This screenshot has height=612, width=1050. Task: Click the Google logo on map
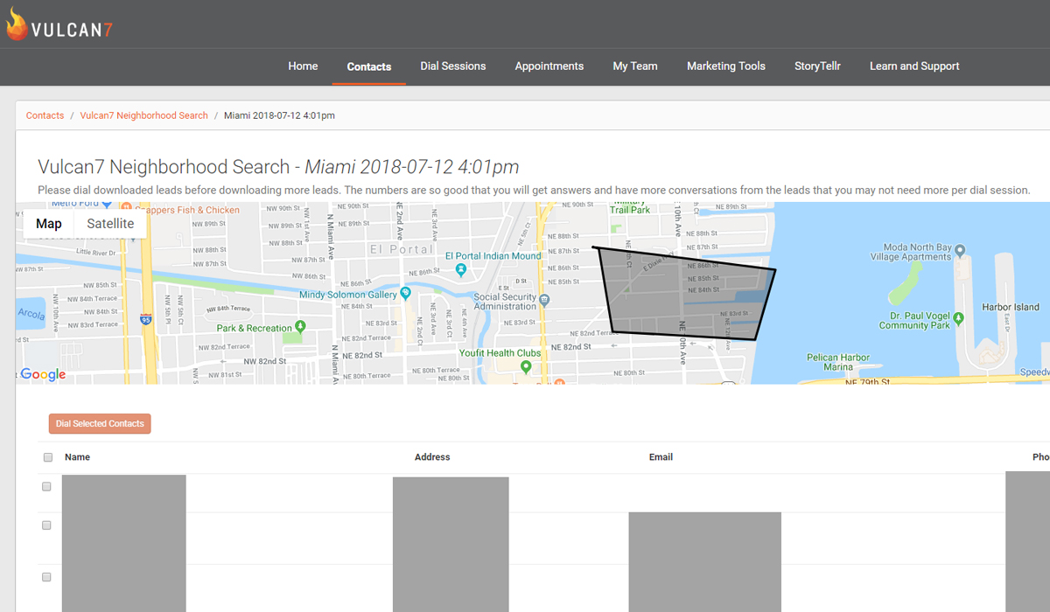[x=43, y=374]
